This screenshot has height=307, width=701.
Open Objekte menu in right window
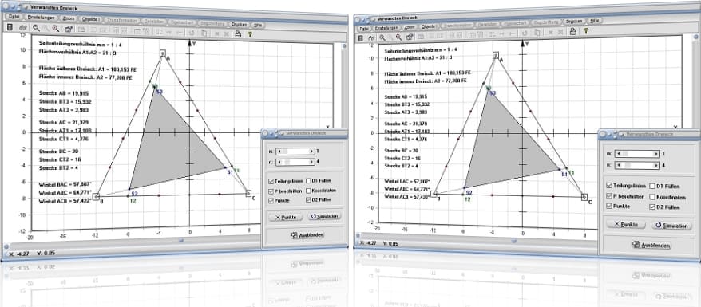428,26
